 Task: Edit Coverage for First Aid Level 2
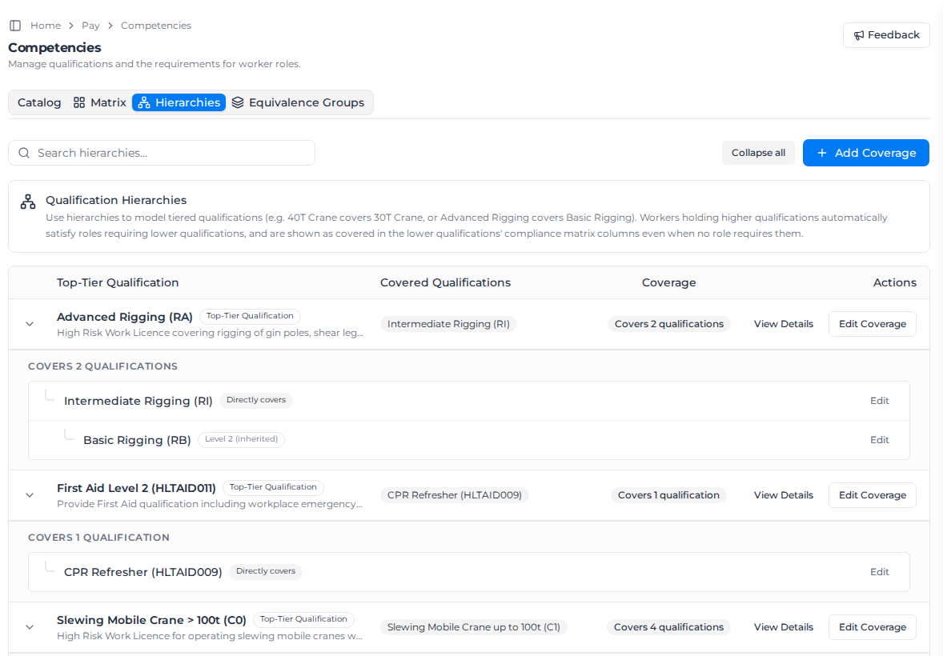[x=872, y=495]
